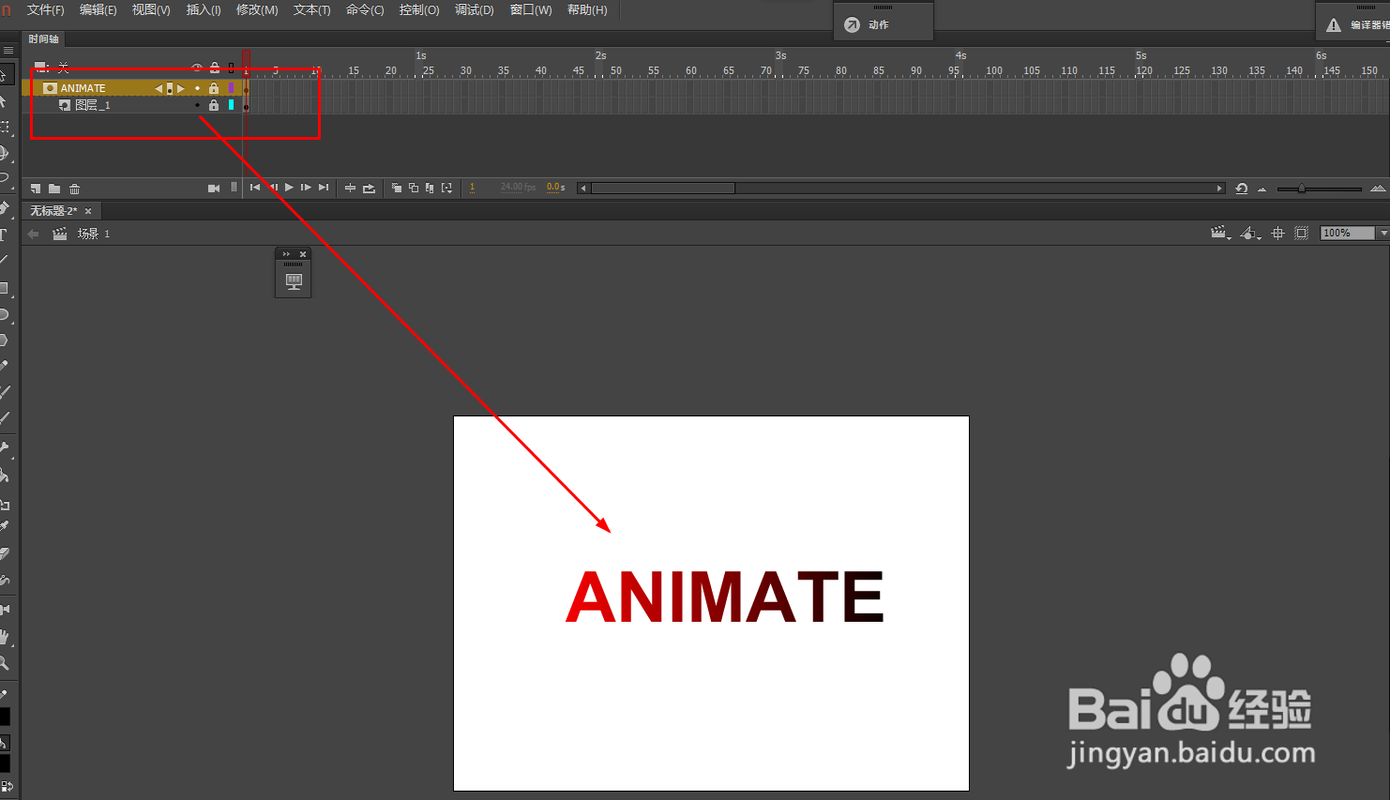Click the lock header to lock all layers
Viewport: 1390px width, 800px height.
(x=215, y=68)
